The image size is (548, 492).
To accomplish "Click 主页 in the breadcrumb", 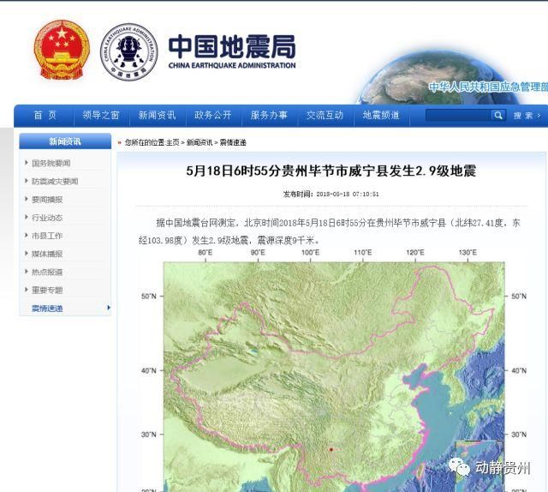I will pyautogui.click(x=173, y=142).
